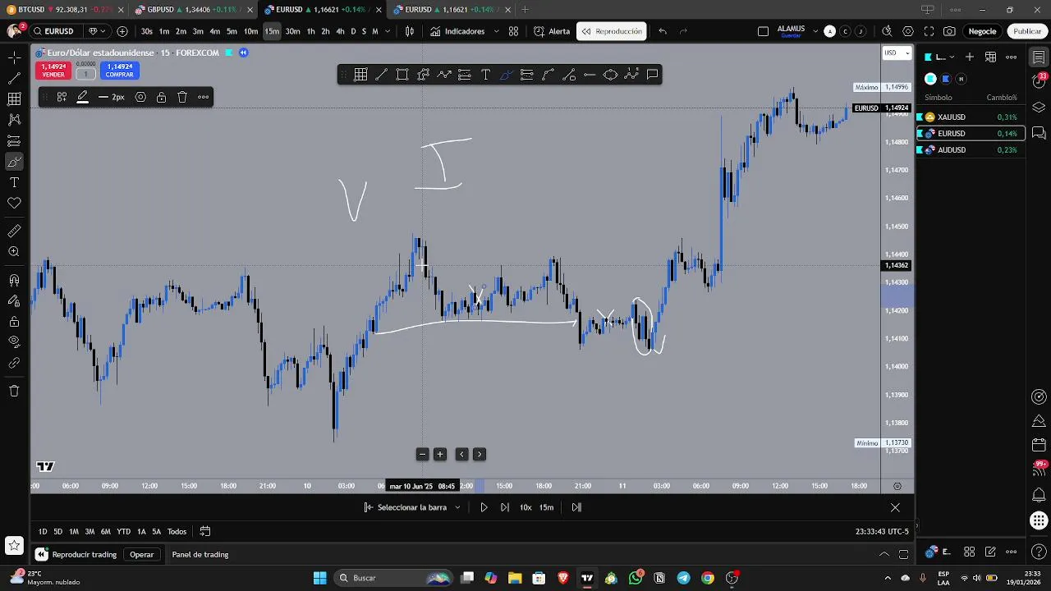This screenshot has width=1051, height=591.
Task: Click the red VENDER sell button
Action: 53,71
